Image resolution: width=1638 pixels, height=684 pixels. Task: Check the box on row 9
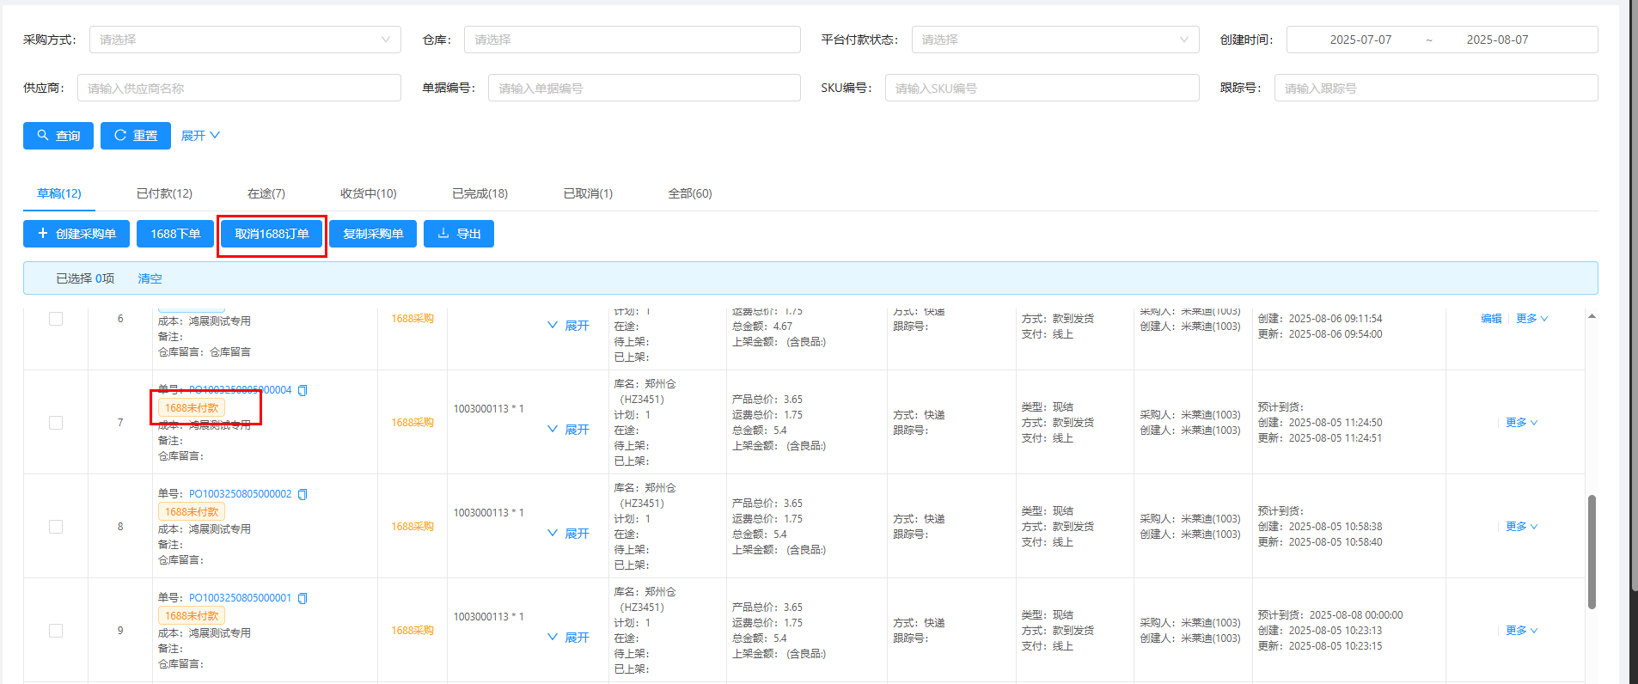pos(56,631)
